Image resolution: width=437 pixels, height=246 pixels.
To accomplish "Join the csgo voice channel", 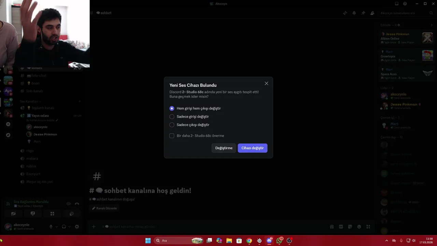I will pyautogui.click(x=50, y=151).
